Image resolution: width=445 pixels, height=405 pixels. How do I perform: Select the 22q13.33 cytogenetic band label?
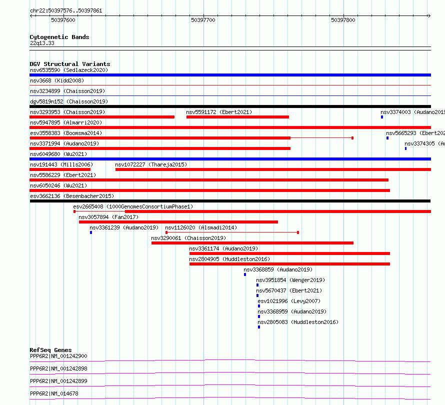(x=42, y=43)
